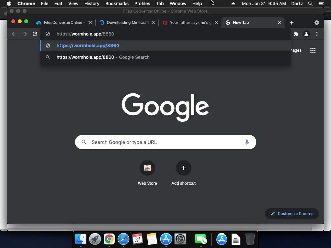331x248 pixels.
Task: Open Chrome from the Dock
Action: point(109,239)
